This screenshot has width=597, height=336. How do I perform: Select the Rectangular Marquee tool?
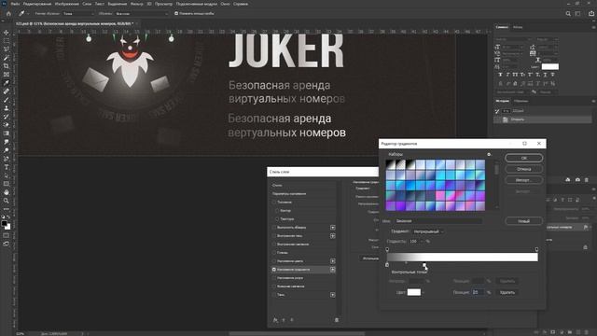[x=7, y=41]
